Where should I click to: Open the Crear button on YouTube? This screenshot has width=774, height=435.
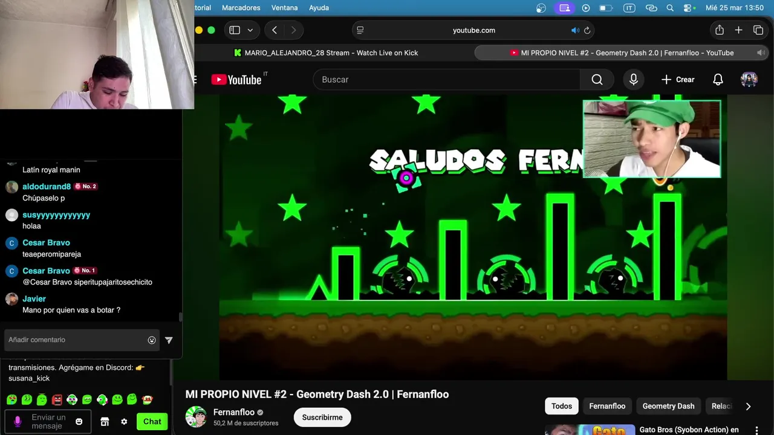[678, 80]
